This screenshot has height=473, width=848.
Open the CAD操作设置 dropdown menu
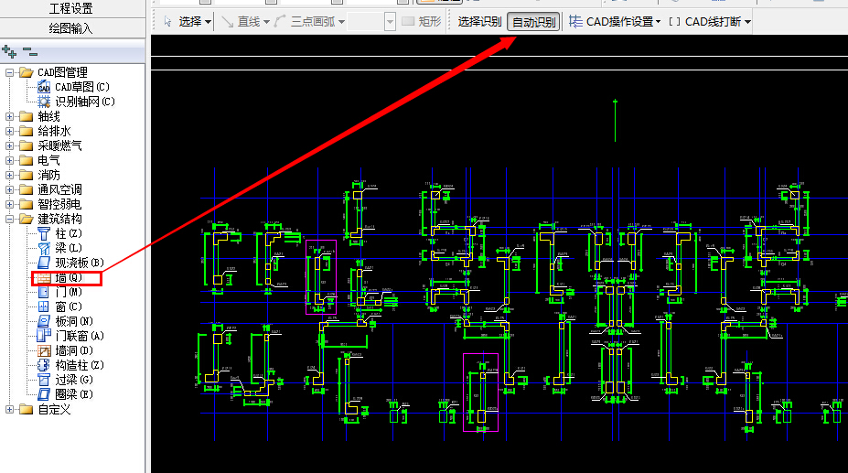[x=658, y=22]
